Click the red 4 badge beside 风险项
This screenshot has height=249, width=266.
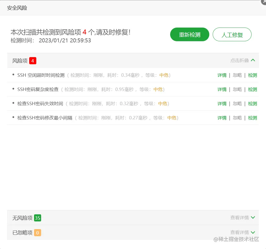[33, 61]
